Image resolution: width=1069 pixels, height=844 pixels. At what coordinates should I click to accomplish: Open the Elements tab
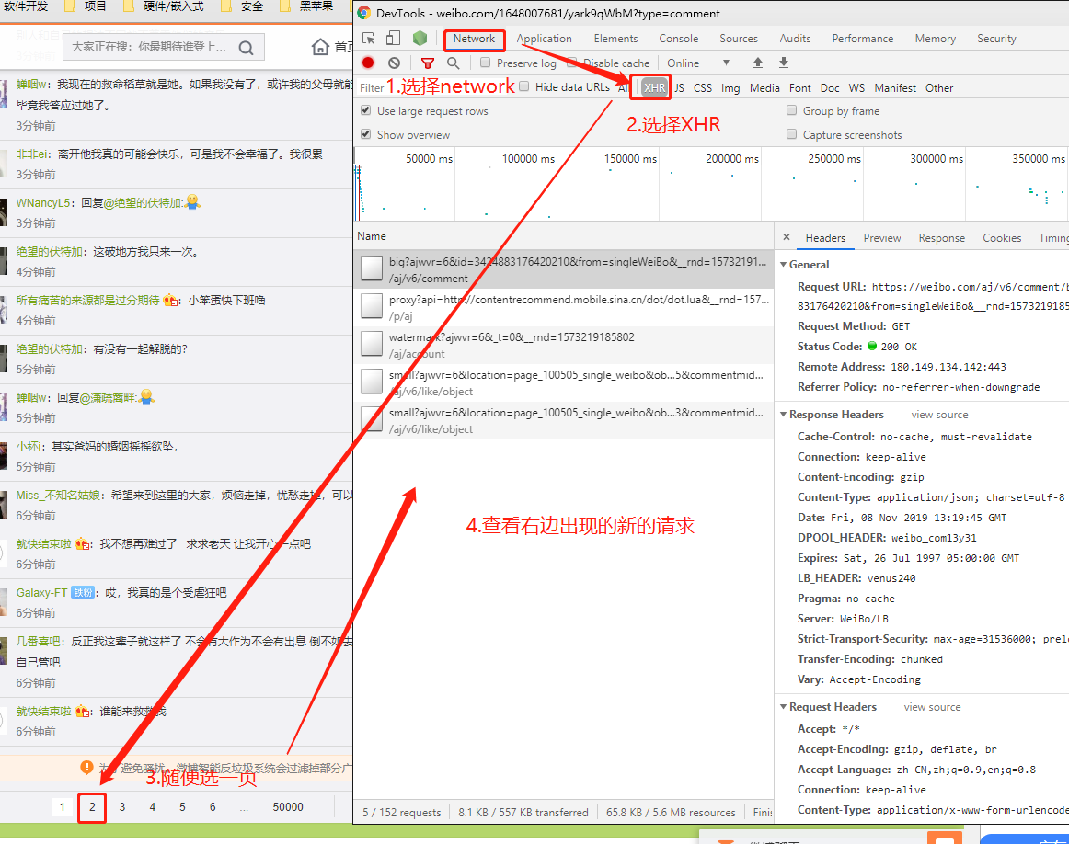(x=615, y=39)
